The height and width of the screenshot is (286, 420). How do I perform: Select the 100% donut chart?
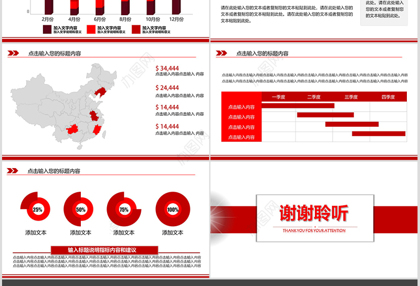coord(173,210)
